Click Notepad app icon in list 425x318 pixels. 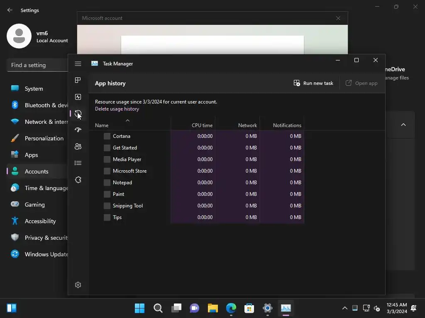[x=107, y=183]
